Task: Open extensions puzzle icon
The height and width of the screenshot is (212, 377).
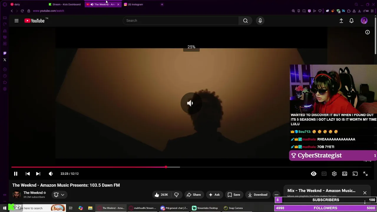Action: pyautogui.click(x=349, y=11)
